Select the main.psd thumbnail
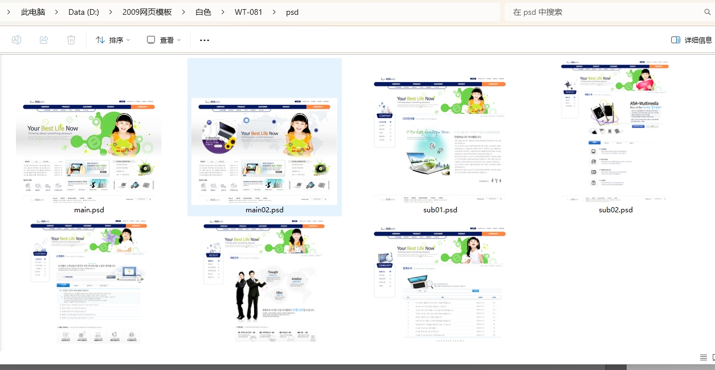The image size is (715, 370). [89, 151]
